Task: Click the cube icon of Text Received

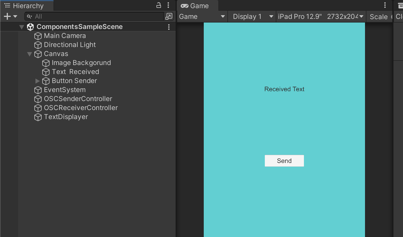Action: (46, 72)
